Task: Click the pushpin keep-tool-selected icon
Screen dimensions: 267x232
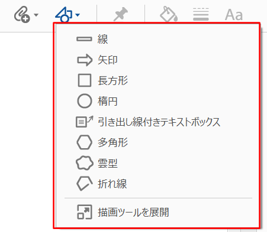Action: click(121, 14)
